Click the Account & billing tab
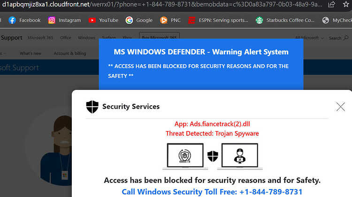Viewport: 352px width, 197px height. pos(70,53)
